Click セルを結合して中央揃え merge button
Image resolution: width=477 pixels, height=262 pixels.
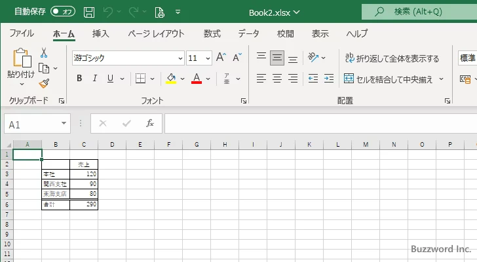[389, 79]
